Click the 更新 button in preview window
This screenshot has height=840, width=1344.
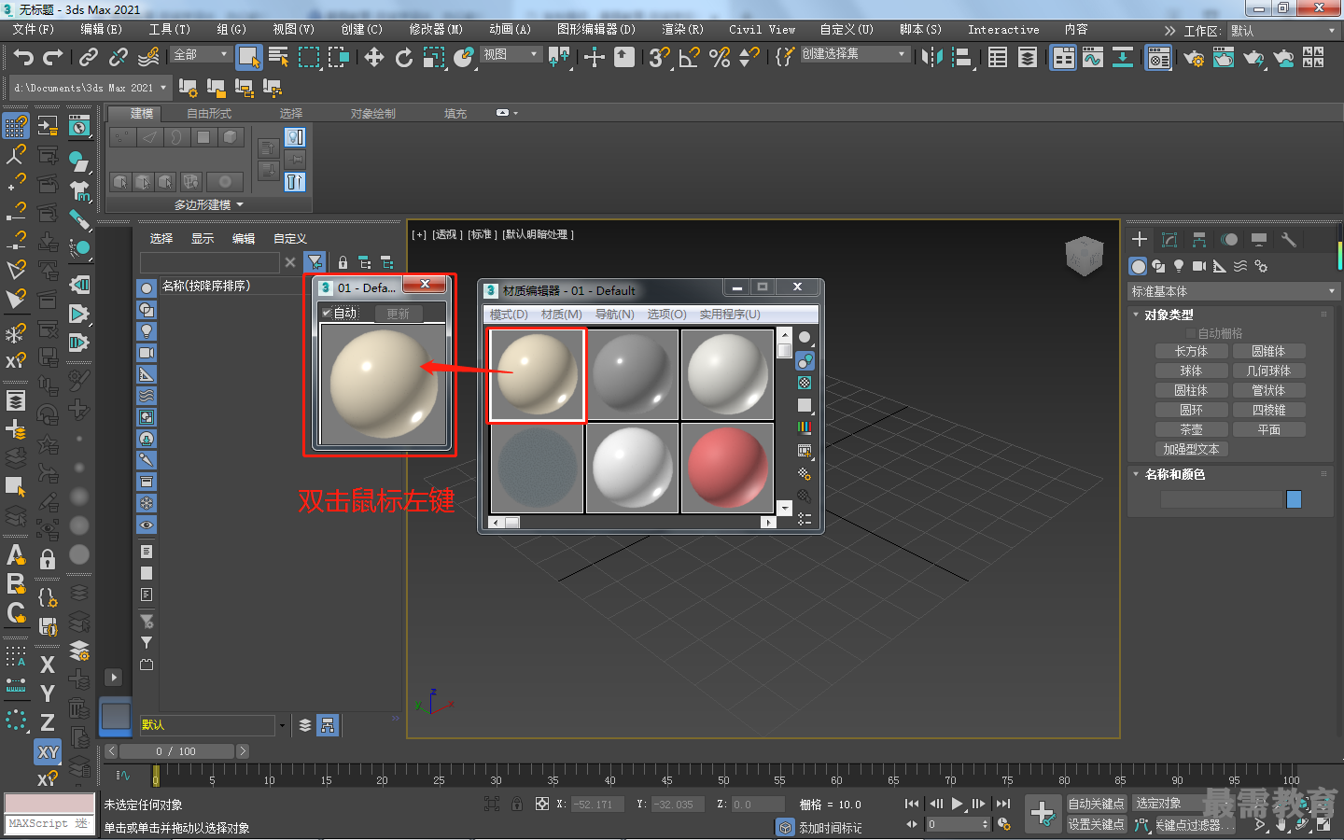[x=399, y=314]
